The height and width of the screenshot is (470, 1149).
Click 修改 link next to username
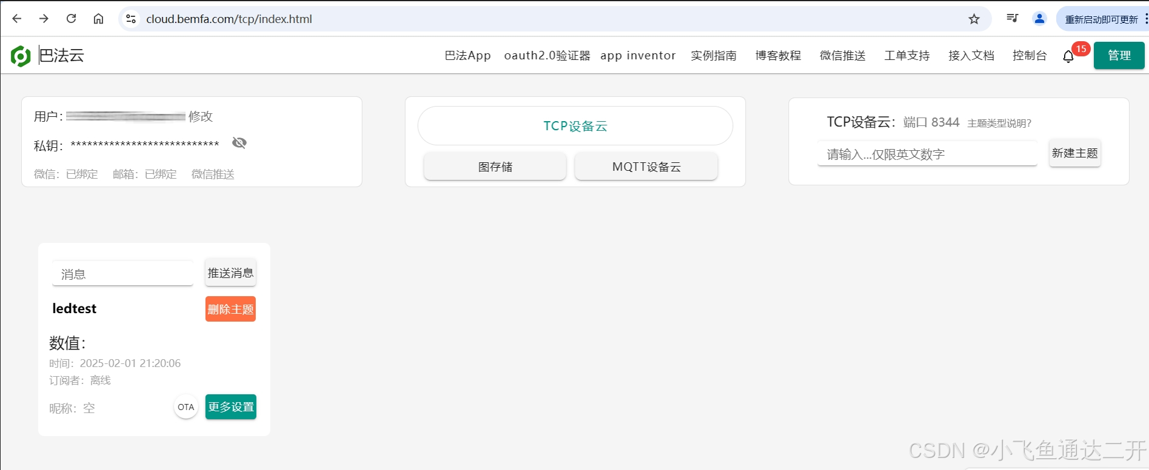click(201, 116)
